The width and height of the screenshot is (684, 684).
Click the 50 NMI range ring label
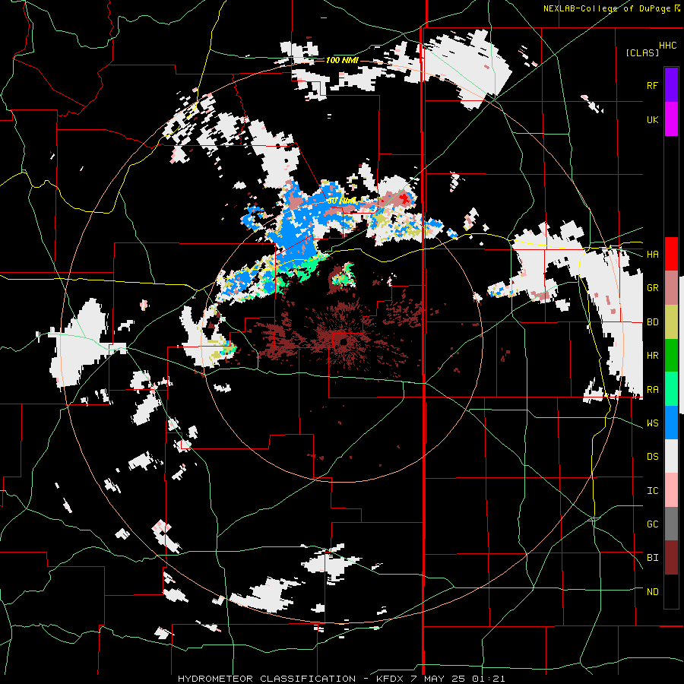coord(342,201)
